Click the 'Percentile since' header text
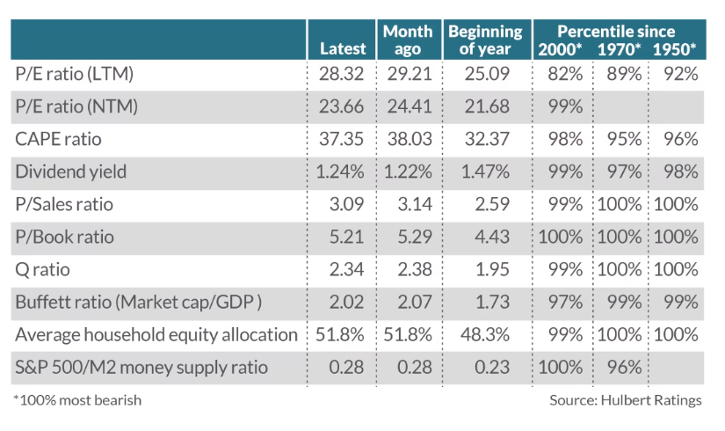The width and height of the screenshot is (725, 431). (620, 31)
